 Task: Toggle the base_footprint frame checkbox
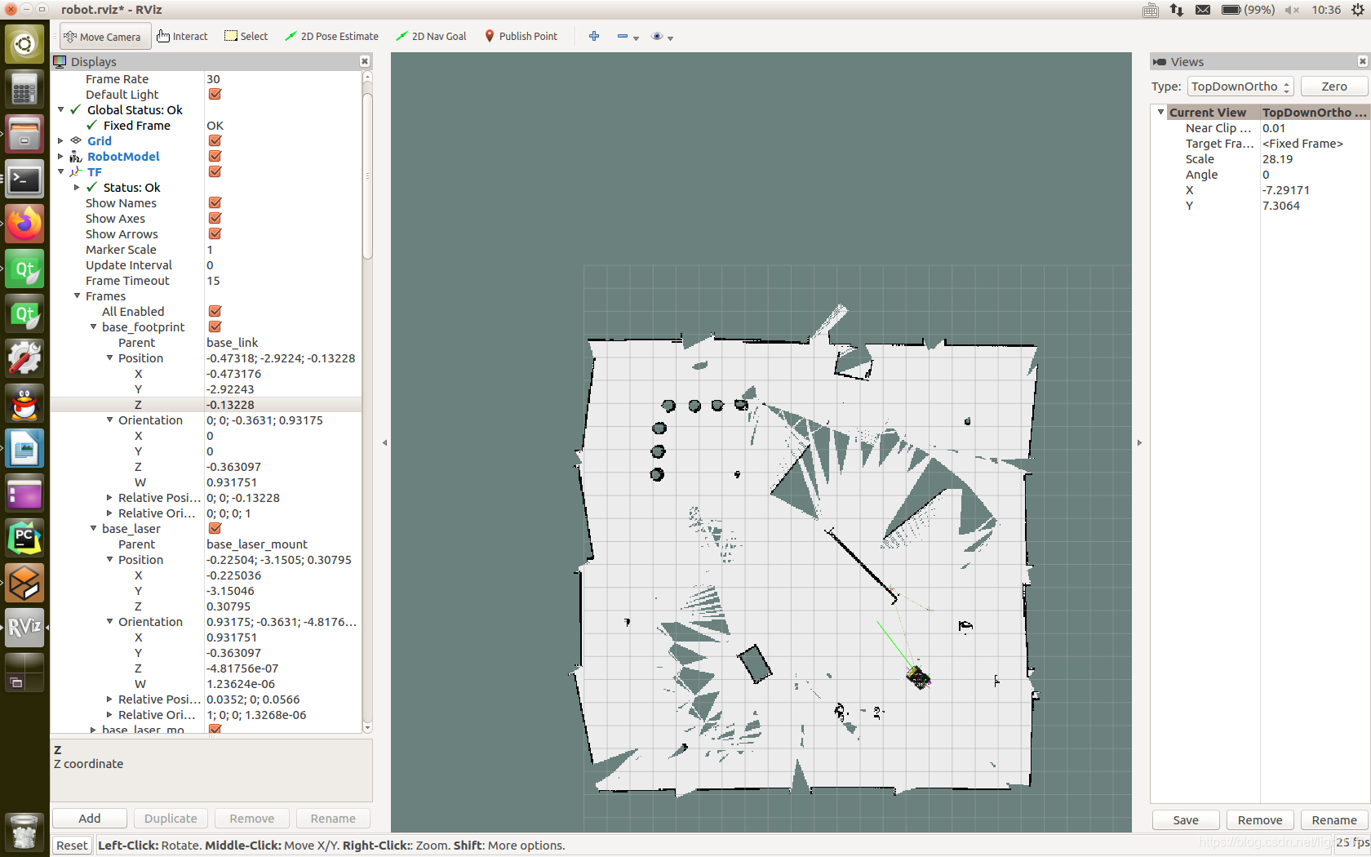(x=215, y=327)
